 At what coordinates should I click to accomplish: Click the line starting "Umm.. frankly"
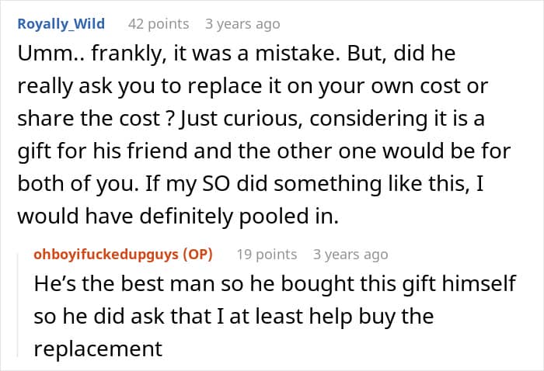click(236, 54)
